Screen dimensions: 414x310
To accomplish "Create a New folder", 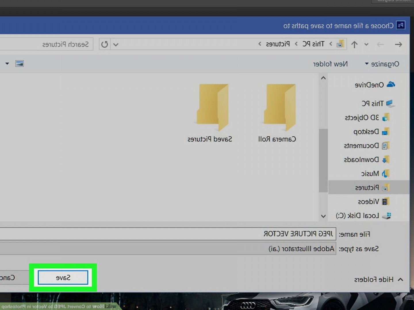I will [330, 64].
